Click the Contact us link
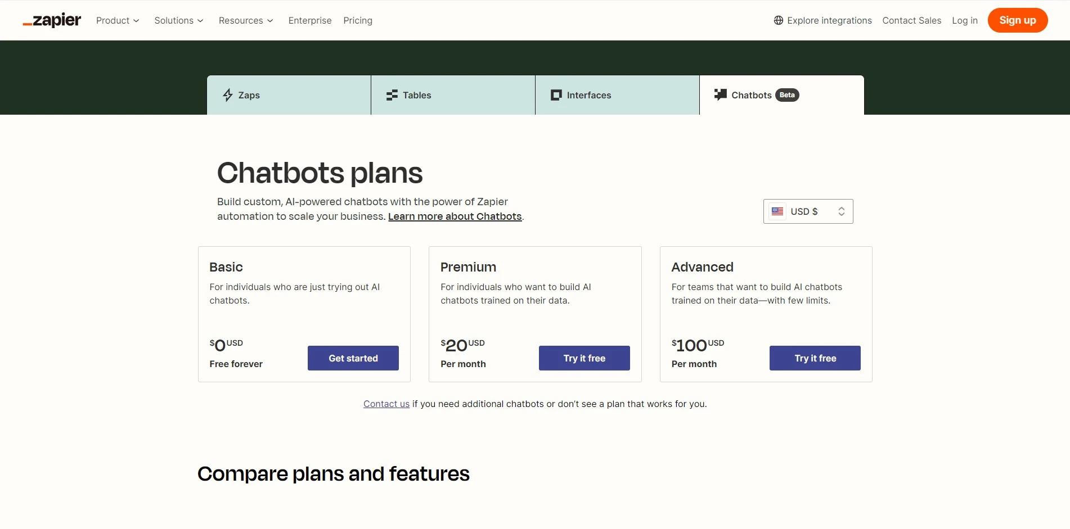This screenshot has height=529, width=1070. pos(386,404)
